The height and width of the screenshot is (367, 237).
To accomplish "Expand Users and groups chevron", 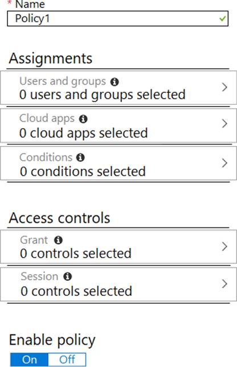I will 224,87.
